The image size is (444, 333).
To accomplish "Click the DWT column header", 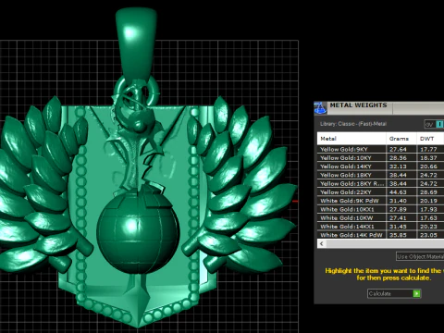I will click(430, 139).
